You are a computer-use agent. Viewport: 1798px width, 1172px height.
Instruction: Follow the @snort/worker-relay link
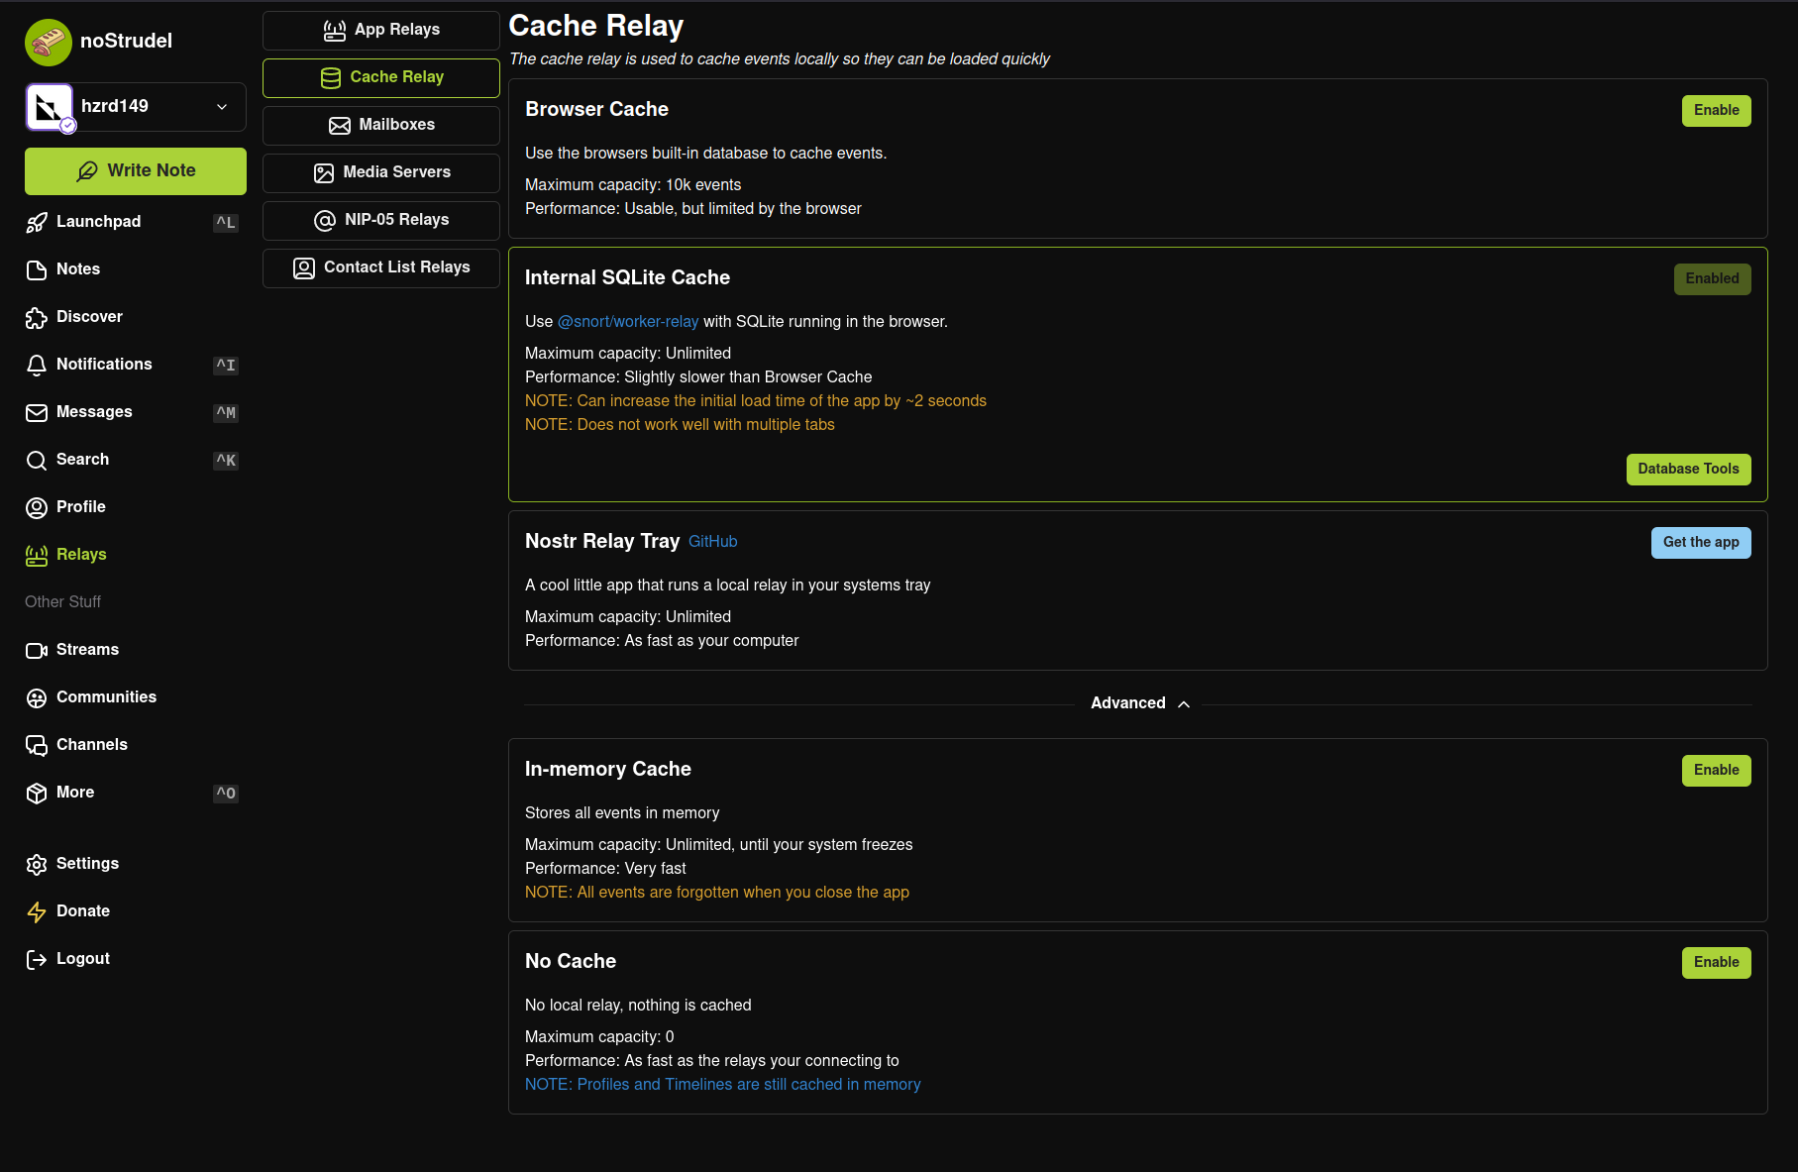[x=628, y=322]
